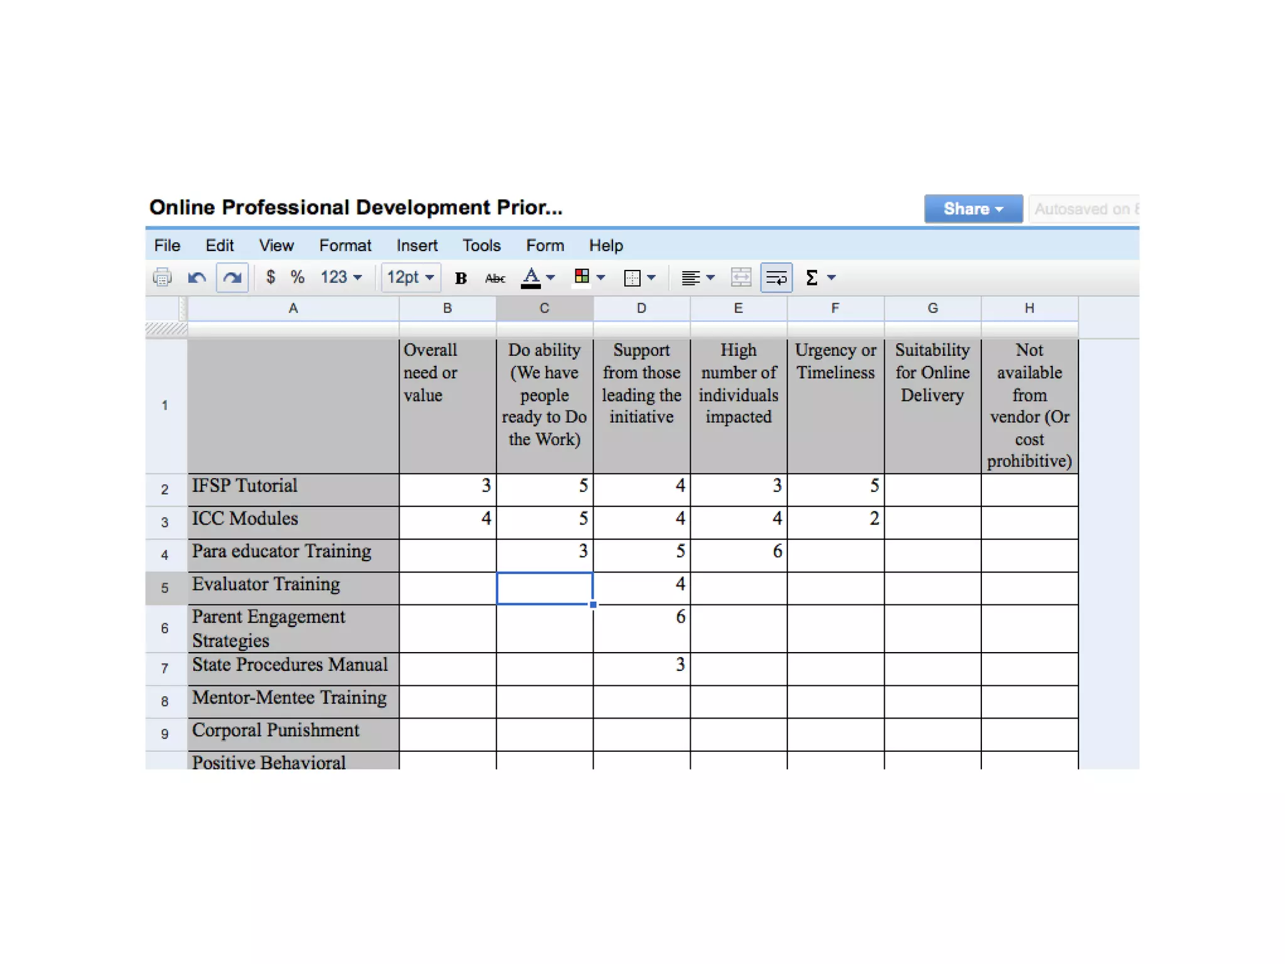Toggle bold formatting
Viewport: 1285px width, 964px height.
[461, 277]
